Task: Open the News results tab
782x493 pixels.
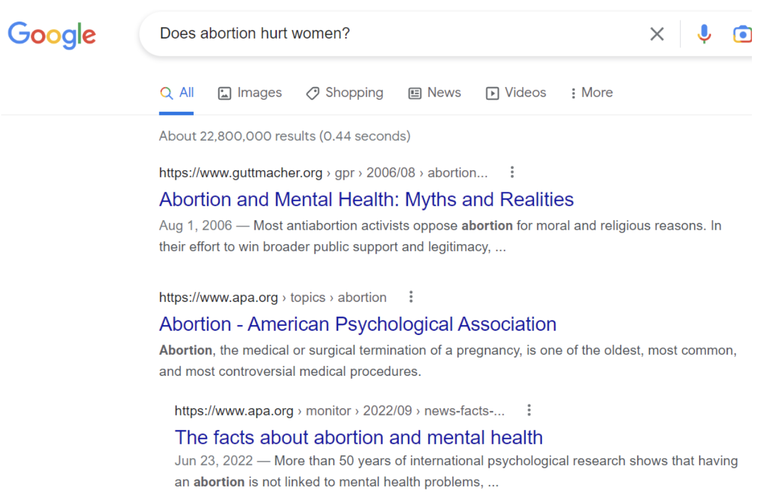Action: click(434, 93)
